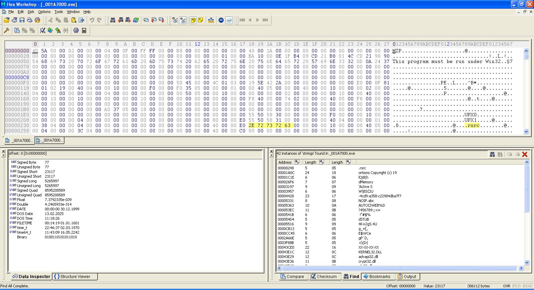
Task: Open the calculator icon
Action: (x=84, y=30)
